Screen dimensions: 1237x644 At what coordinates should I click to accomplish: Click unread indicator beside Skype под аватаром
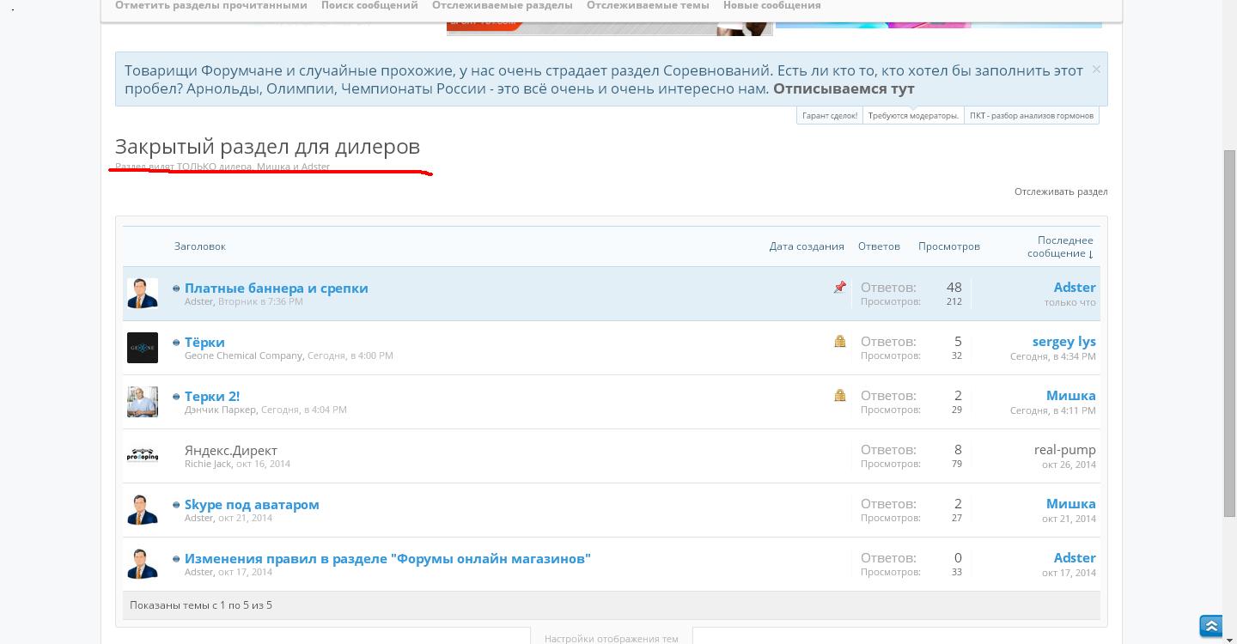tap(176, 505)
